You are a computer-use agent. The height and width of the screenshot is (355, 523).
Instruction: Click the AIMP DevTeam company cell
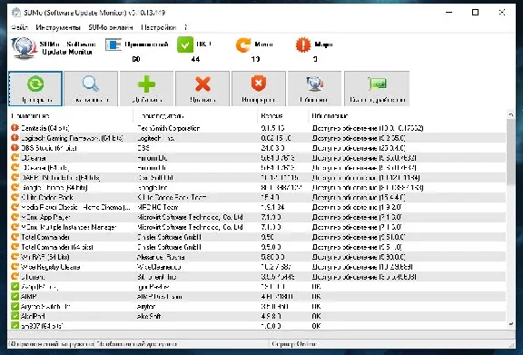coord(160,296)
